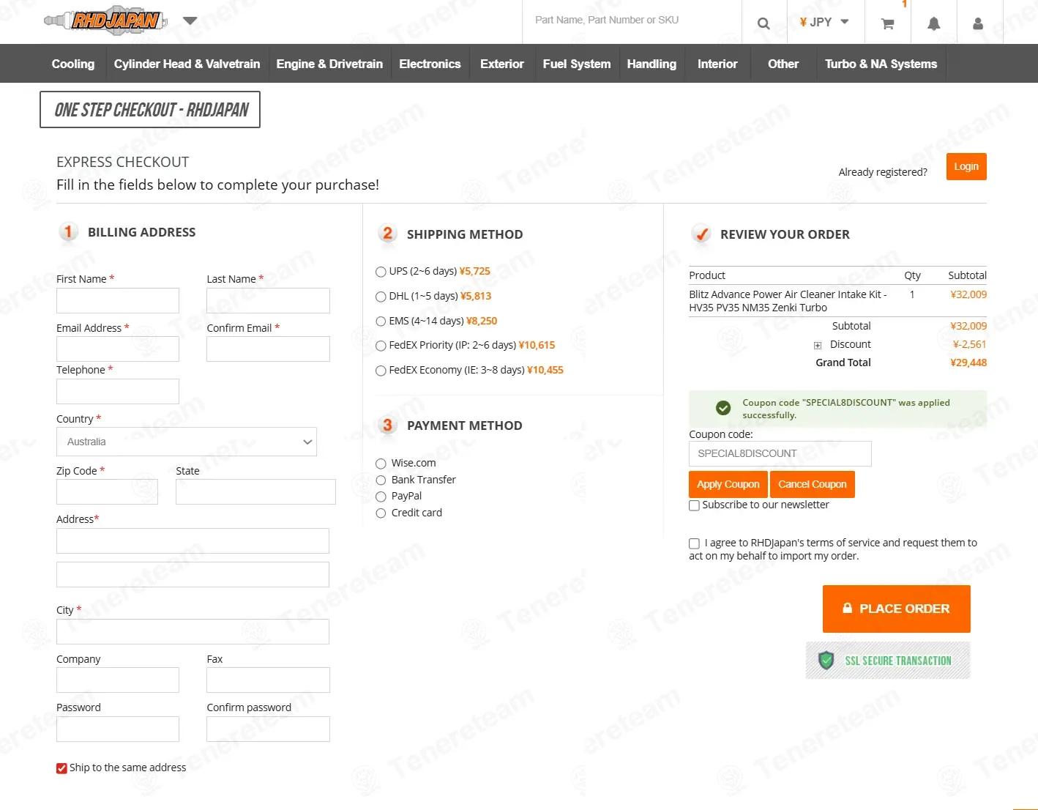The height and width of the screenshot is (810, 1038).
Task: Choose PayPal payment method
Action: [x=381, y=497]
